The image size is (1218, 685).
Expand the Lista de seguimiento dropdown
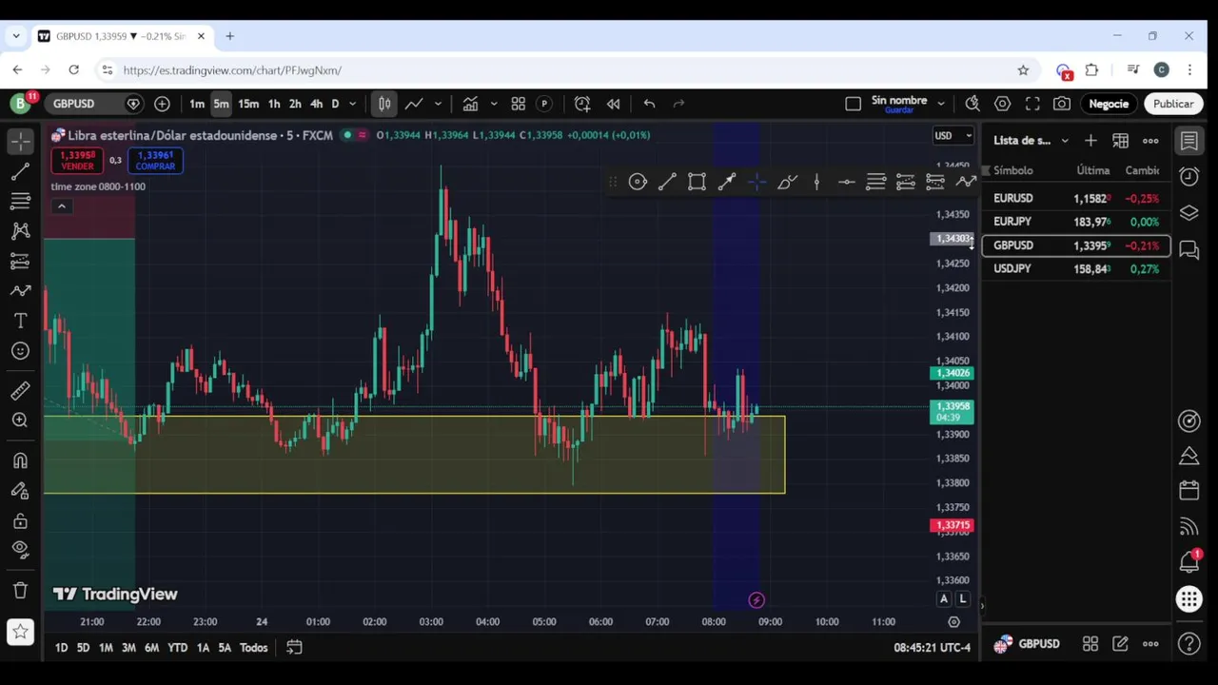[x=1031, y=141]
